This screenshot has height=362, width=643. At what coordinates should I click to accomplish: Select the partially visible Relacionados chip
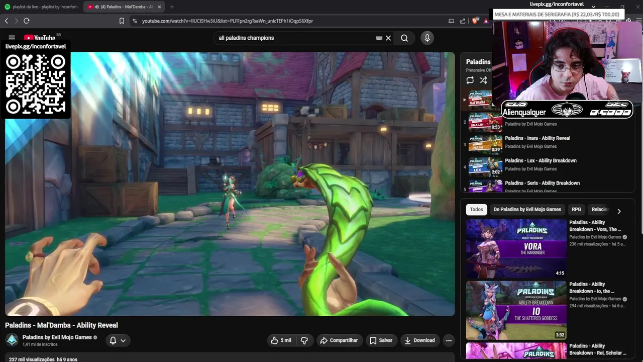point(600,210)
